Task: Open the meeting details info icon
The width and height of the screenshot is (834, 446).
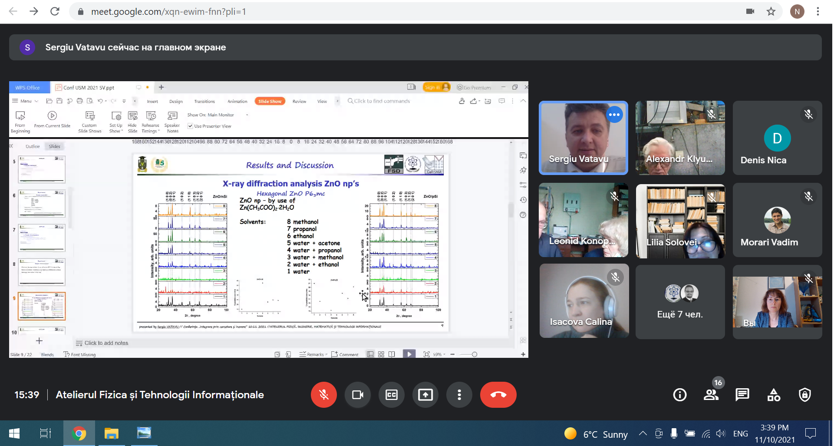Action: (679, 395)
